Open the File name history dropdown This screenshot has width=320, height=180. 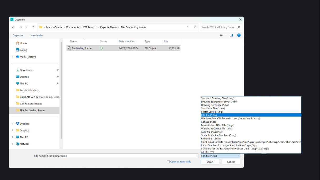coord(197,156)
